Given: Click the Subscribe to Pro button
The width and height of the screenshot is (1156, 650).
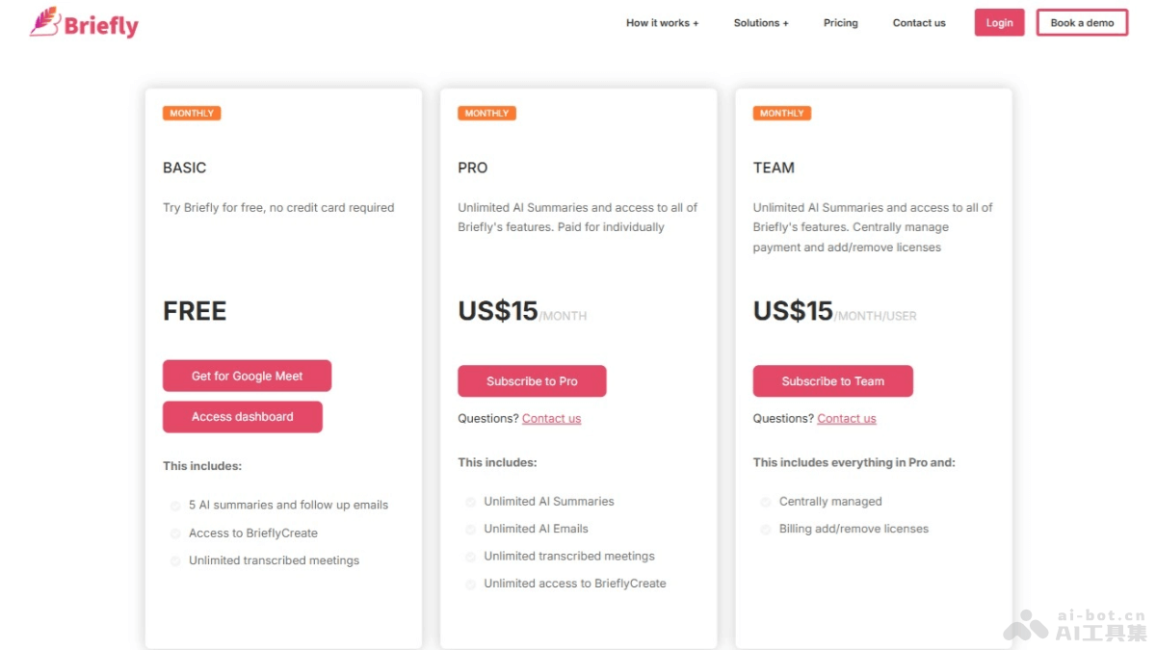Looking at the screenshot, I should pos(532,381).
